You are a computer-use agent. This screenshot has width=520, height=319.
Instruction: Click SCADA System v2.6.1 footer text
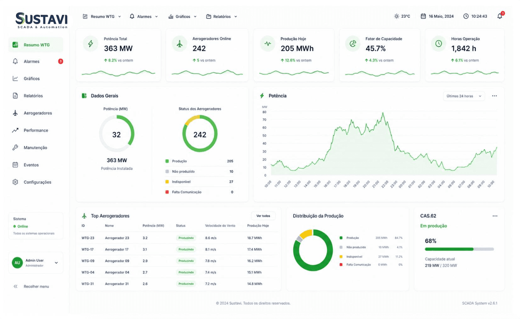point(480,303)
